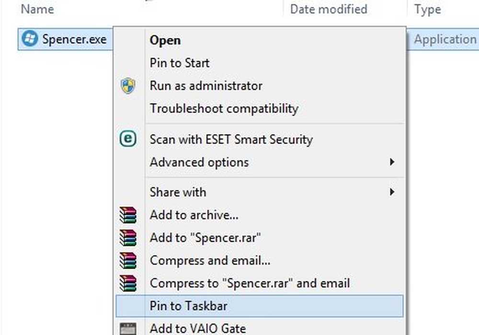
Task: Click the Run as administrator shield icon
Action: point(128,86)
